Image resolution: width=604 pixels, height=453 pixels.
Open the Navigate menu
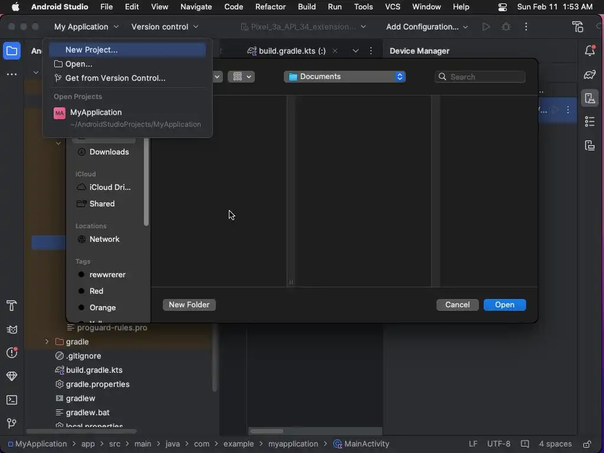click(196, 7)
